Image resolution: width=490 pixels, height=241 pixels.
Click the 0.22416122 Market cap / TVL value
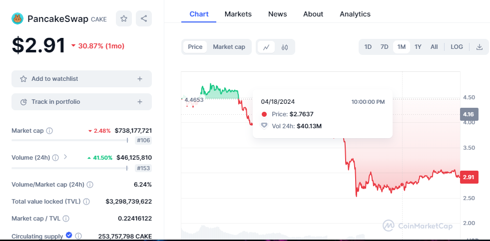tap(135, 219)
